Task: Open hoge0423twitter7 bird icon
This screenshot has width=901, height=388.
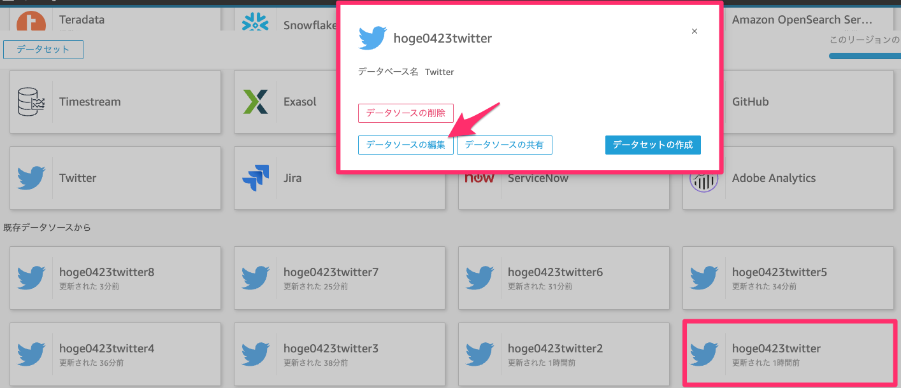Action: tap(256, 278)
